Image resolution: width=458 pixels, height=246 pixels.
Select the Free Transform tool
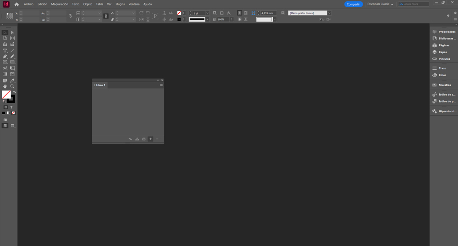tap(12, 68)
